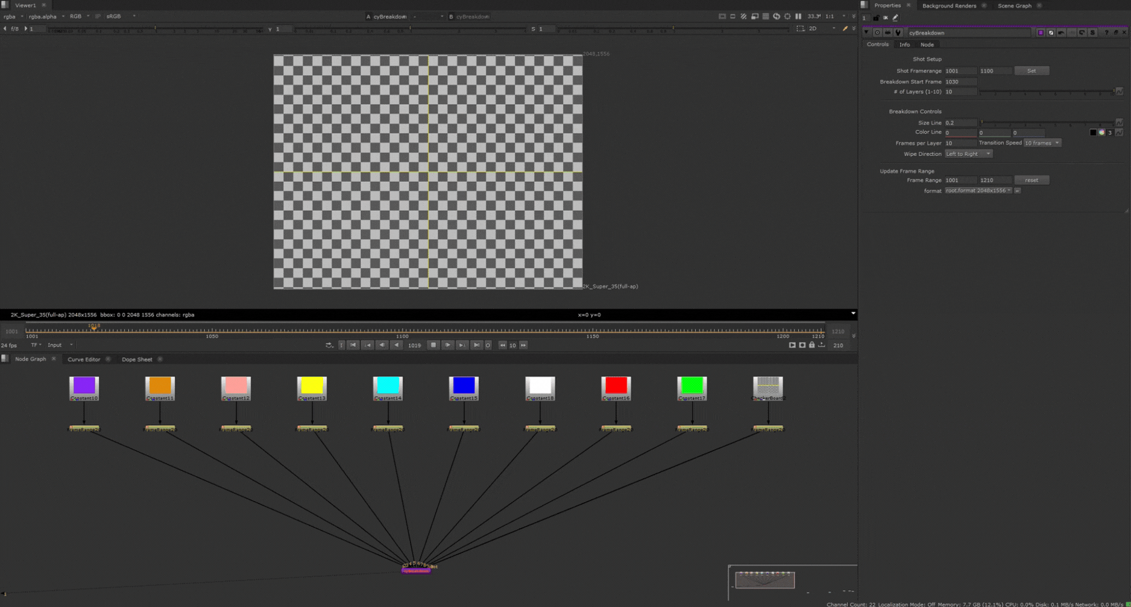Skip backward by 10 frames
Image resolution: width=1131 pixels, height=607 pixels.
click(x=503, y=345)
